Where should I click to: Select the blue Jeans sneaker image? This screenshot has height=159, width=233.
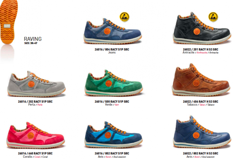[112, 31]
